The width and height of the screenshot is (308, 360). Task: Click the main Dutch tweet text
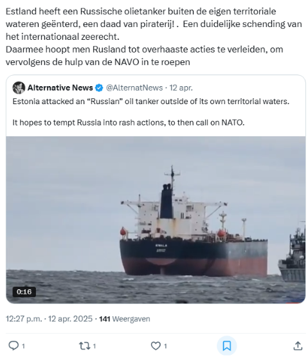pos(154,37)
